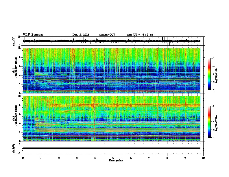Click the ch.2 colorbar log(PSD) label

(x=216, y=123)
